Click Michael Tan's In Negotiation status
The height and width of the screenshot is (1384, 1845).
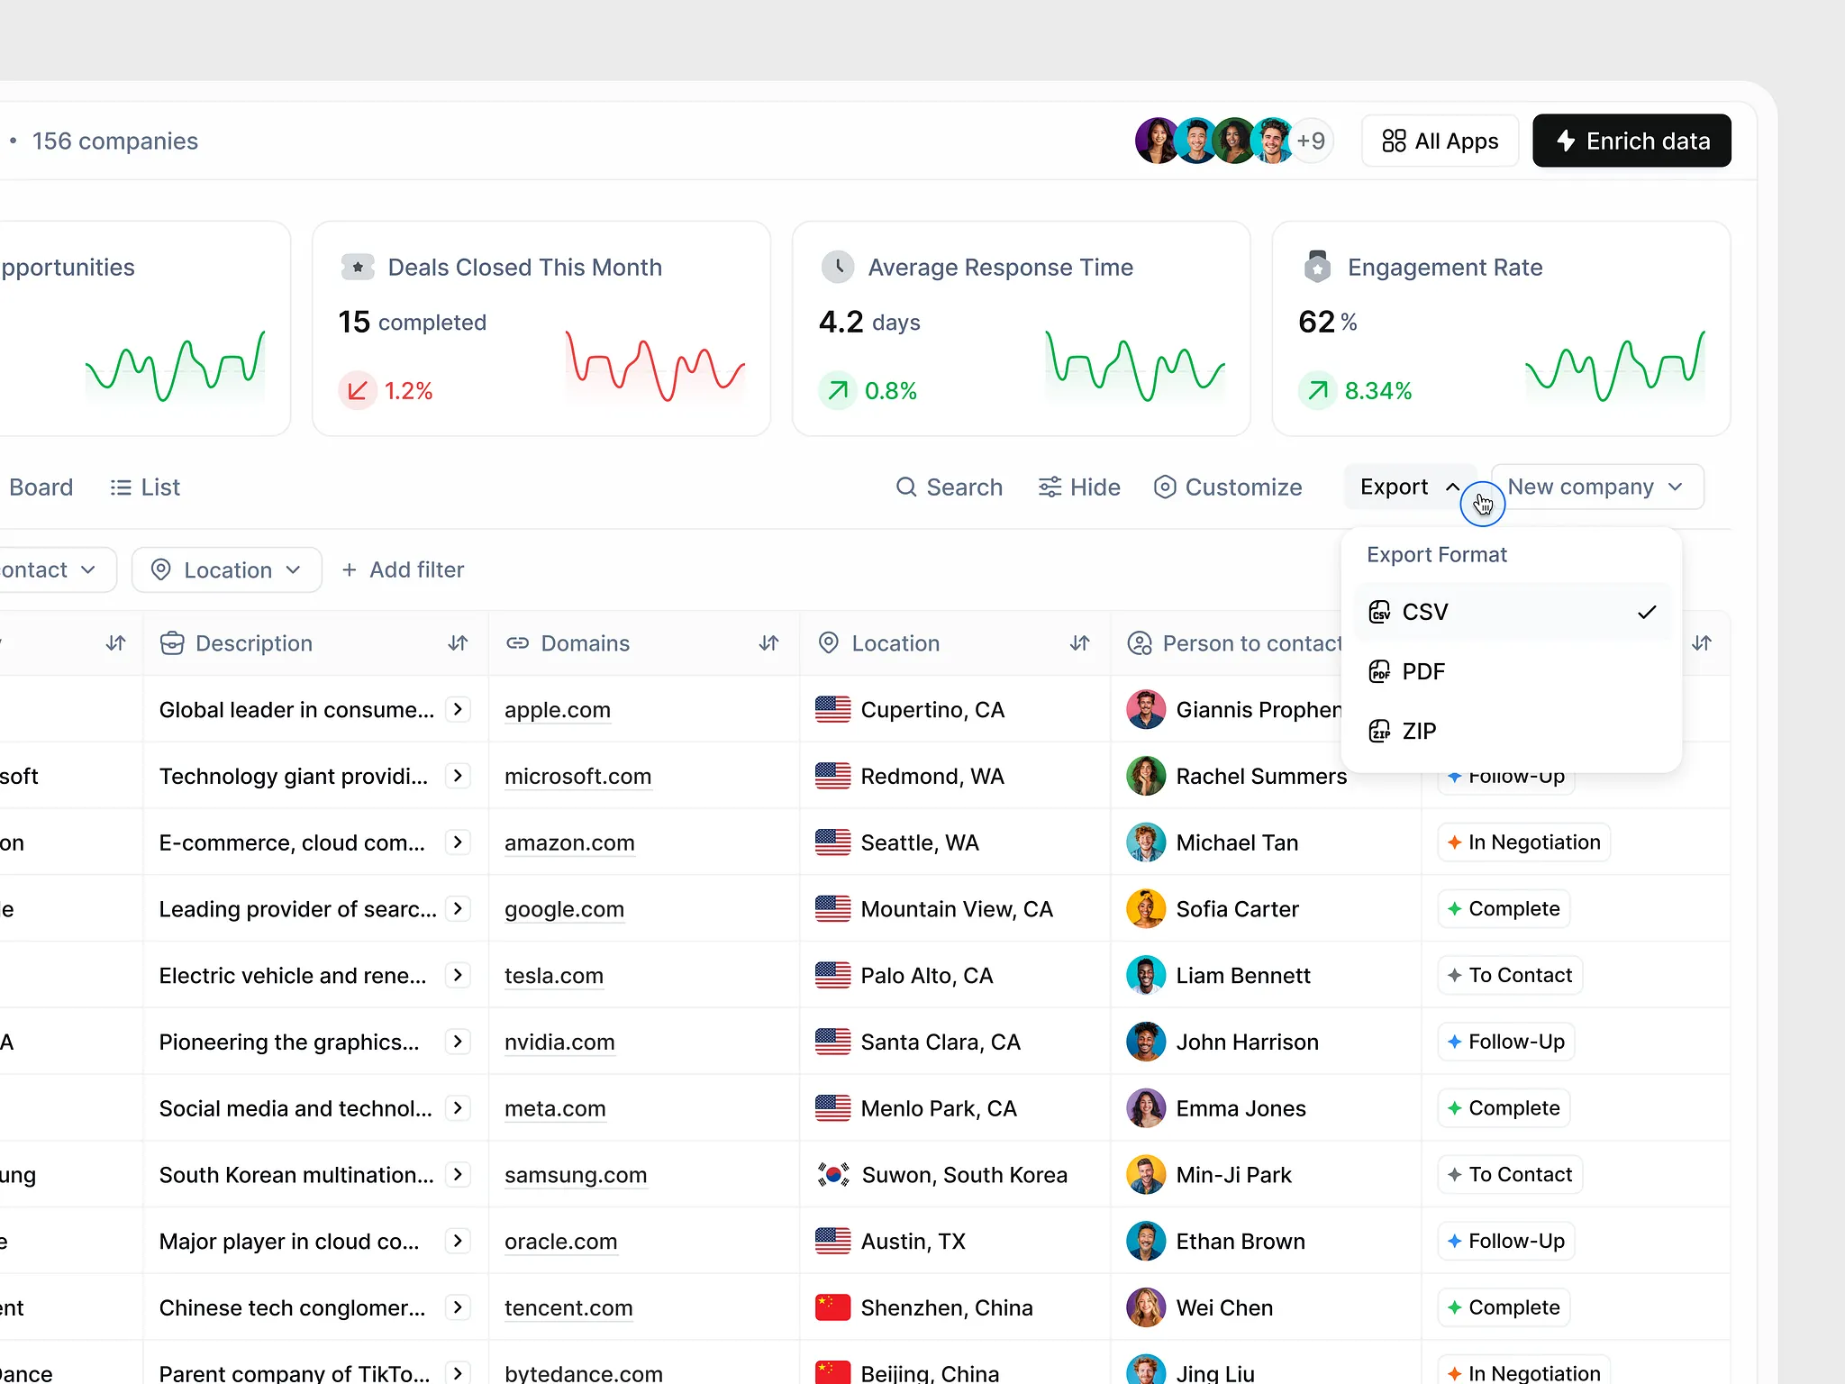(x=1523, y=842)
